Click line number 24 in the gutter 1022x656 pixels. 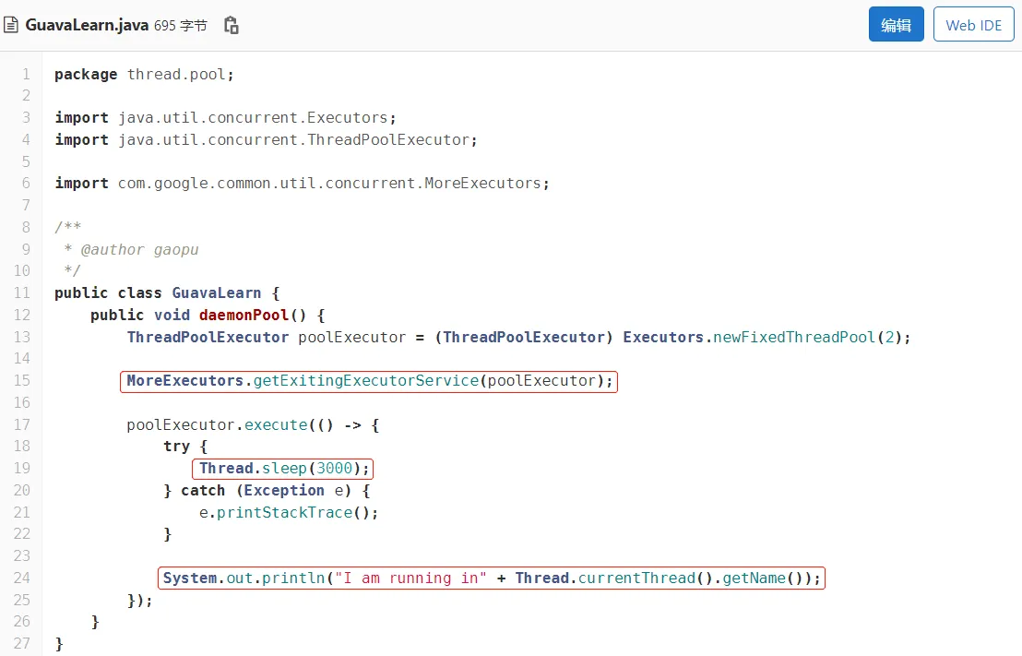[22, 578]
